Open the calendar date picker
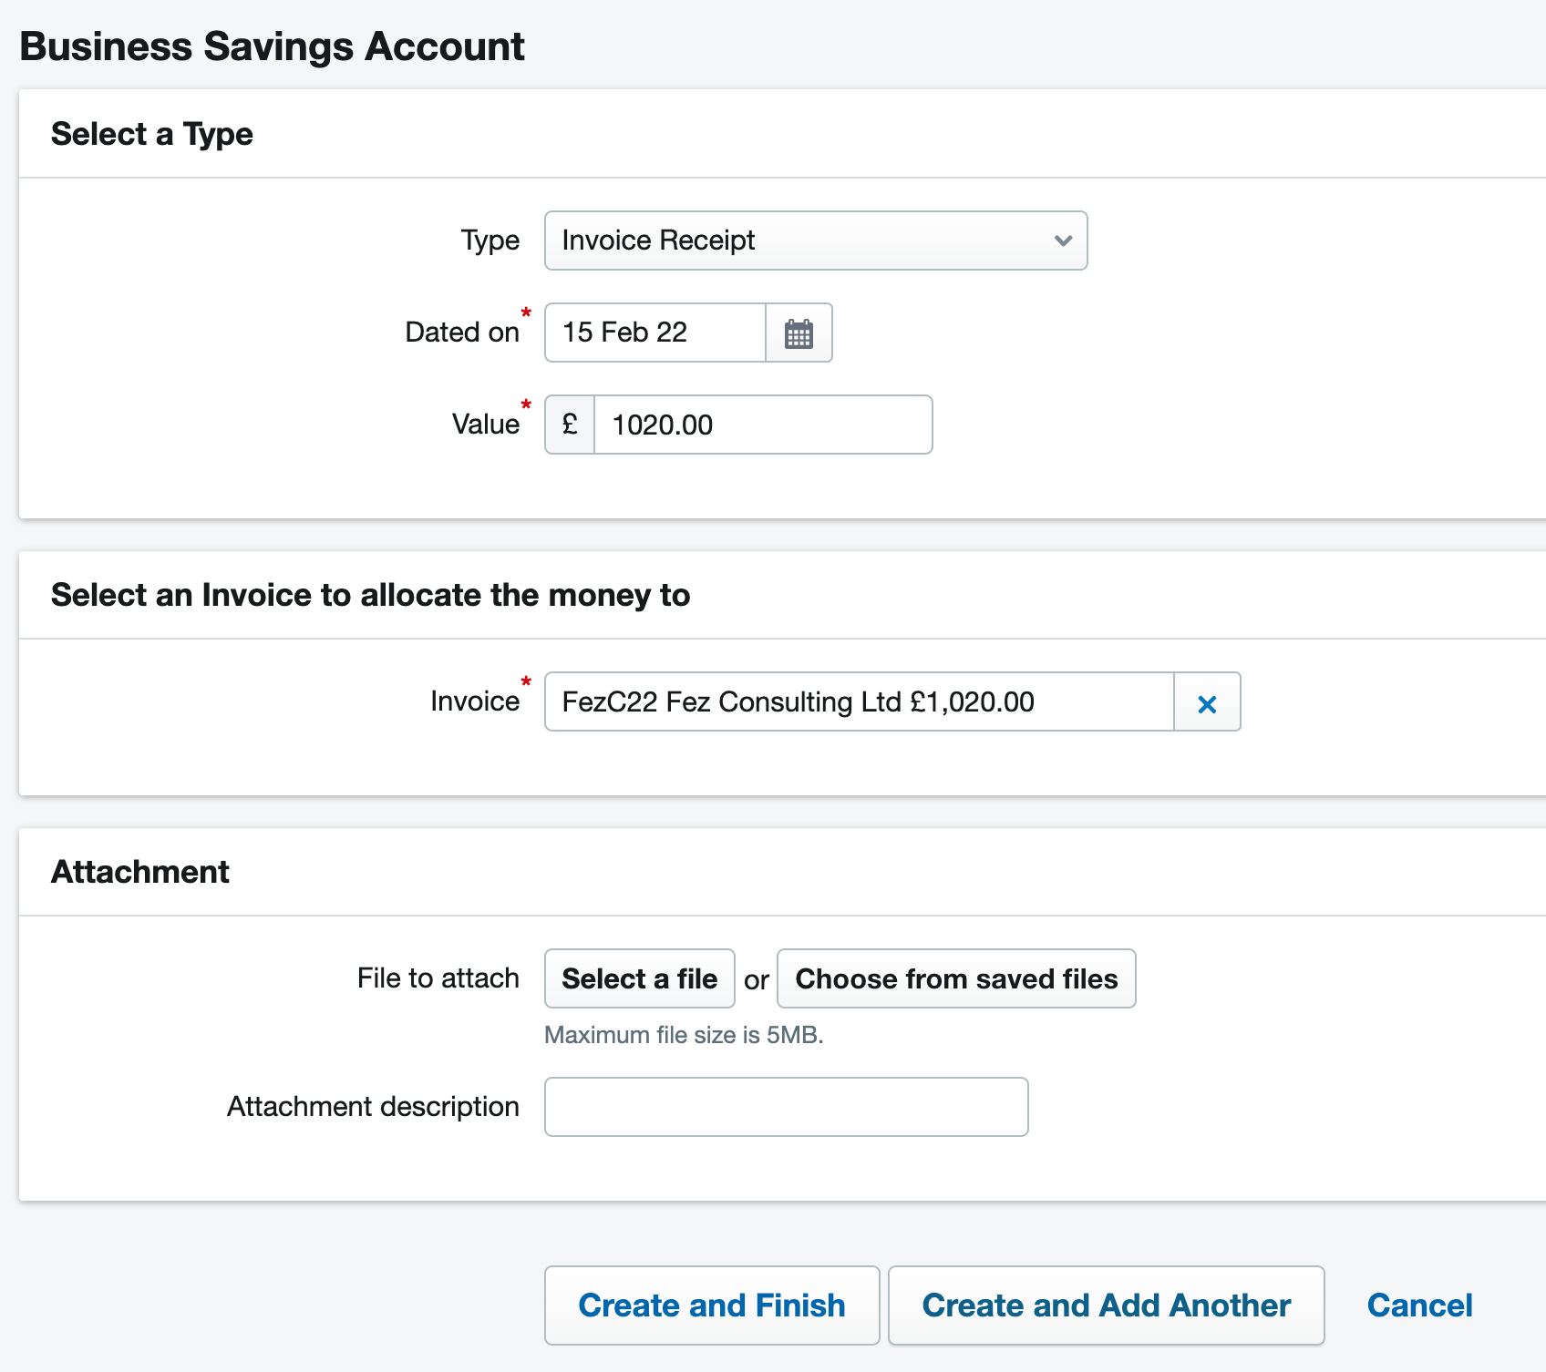This screenshot has width=1546, height=1372. [798, 333]
